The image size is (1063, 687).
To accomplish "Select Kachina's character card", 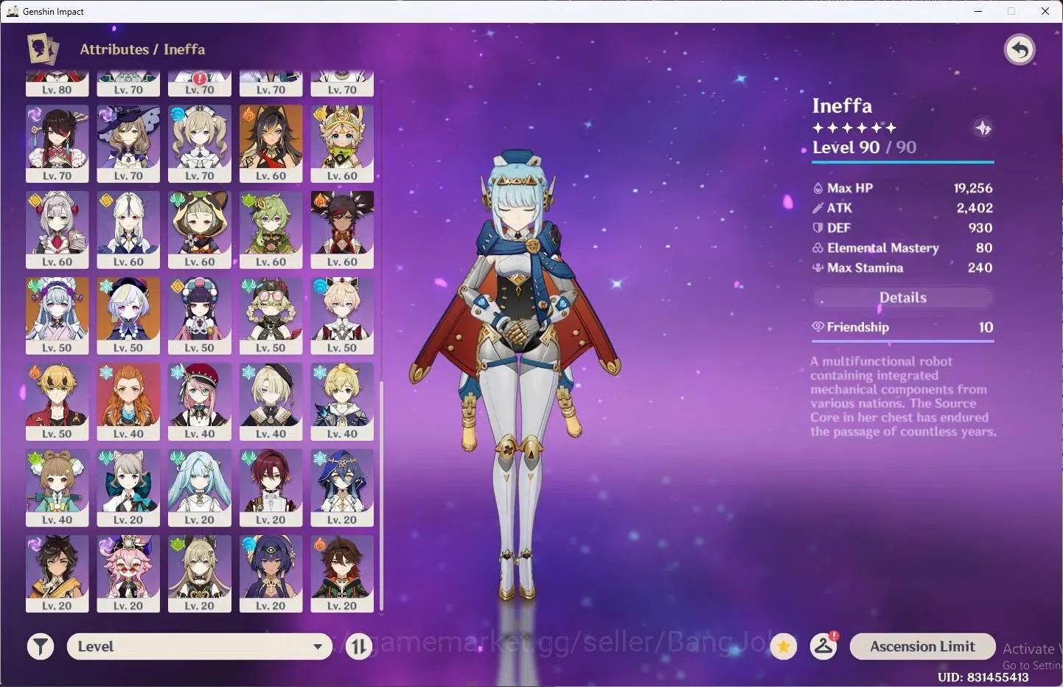I will (342, 144).
